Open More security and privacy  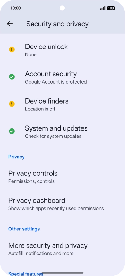62,248
